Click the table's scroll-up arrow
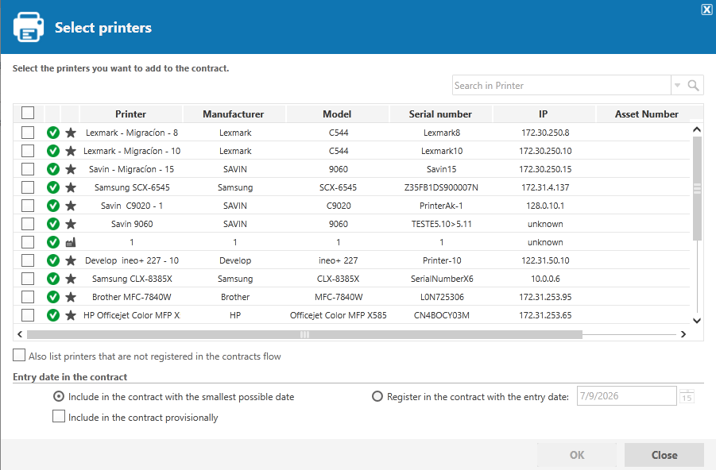 697,129
